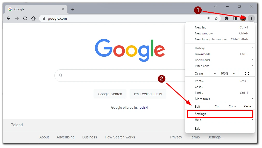262x148 pixels.
Task: Increase zoom with the plus button
Action: (x=234, y=73)
